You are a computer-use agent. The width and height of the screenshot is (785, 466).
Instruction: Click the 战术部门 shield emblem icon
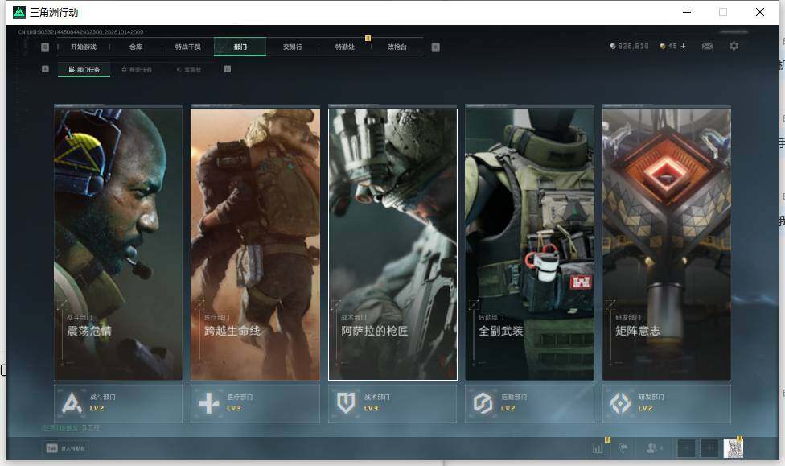pos(346,403)
